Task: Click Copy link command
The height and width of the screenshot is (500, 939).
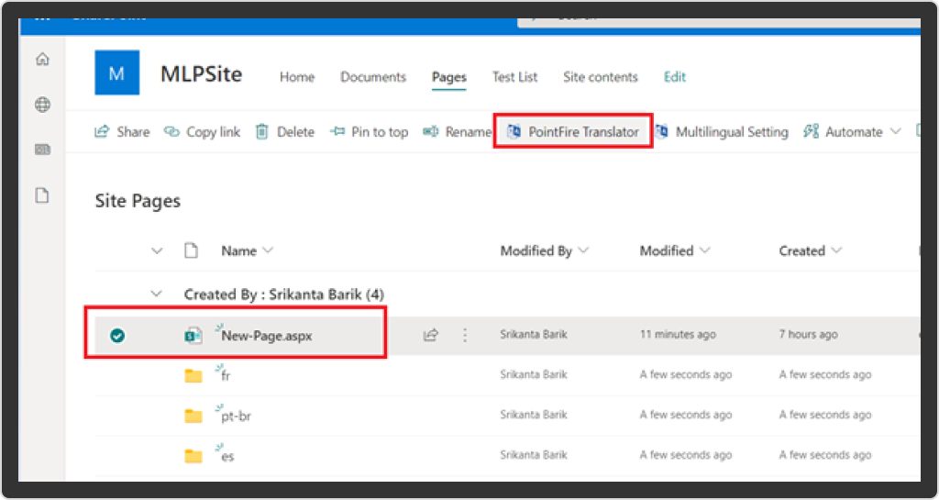Action: point(203,132)
